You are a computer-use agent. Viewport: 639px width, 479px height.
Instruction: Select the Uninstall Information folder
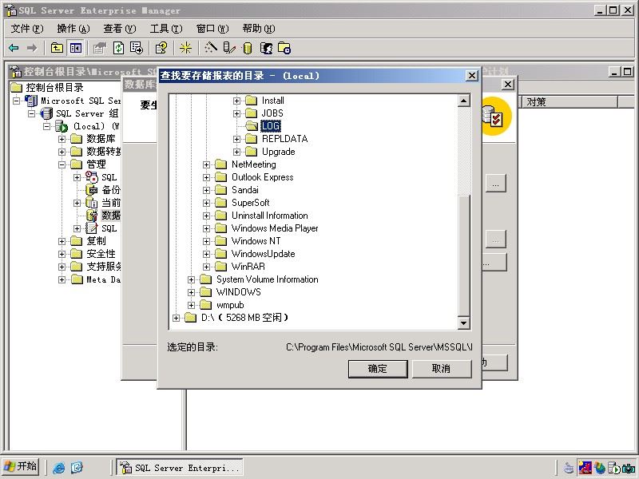pos(270,216)
